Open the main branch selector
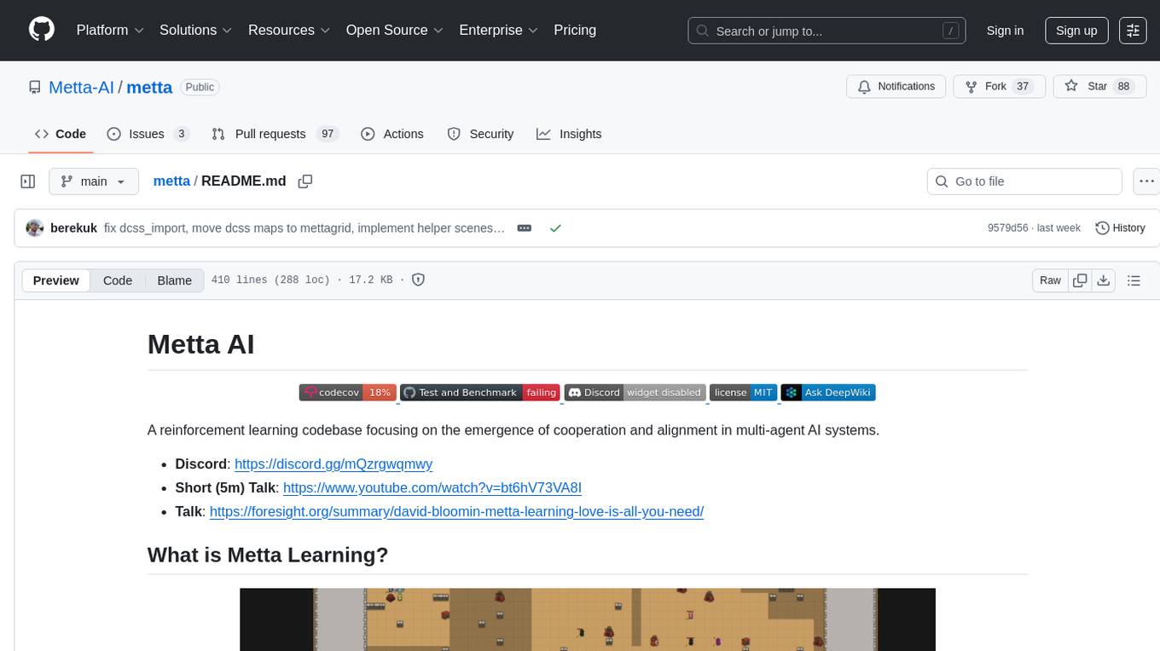The width and height of the screenshot is (1160, 651). coord(93,181)
